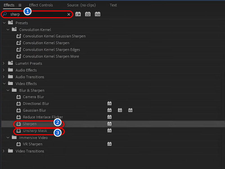Viewport: 225px width, 169px height.
Task: Switch to the Source monitor tab
Action: click(x=82, y=5)
